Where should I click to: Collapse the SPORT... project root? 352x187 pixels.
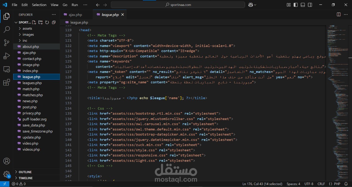tap(23, 22)
